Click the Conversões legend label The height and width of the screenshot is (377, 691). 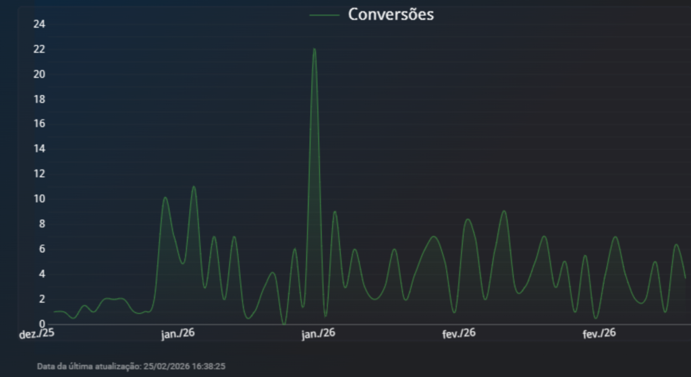(391, 14)
